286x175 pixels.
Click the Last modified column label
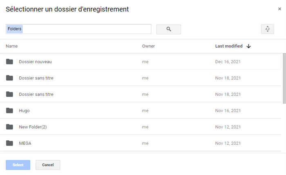229,46
